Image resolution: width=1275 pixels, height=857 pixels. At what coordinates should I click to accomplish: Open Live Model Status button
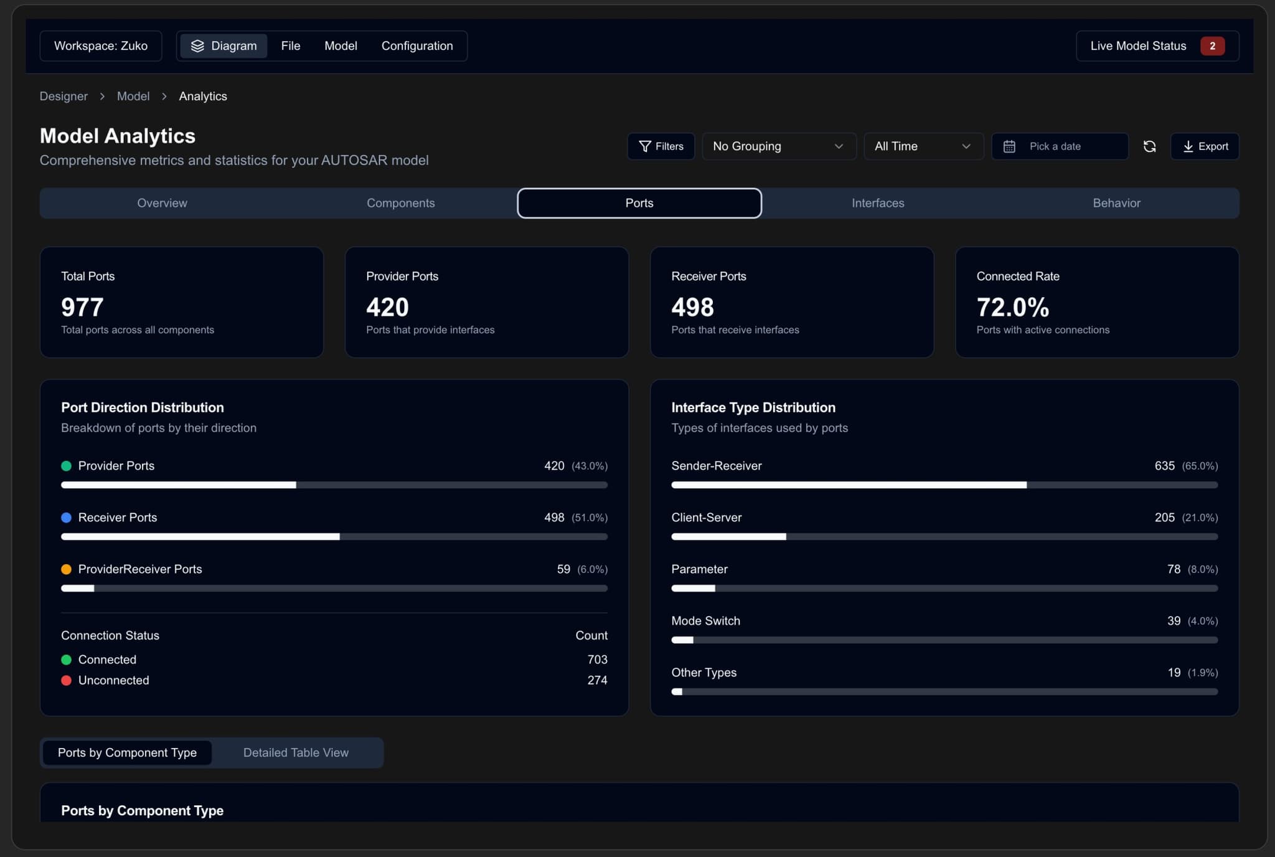coord(1138,46)
